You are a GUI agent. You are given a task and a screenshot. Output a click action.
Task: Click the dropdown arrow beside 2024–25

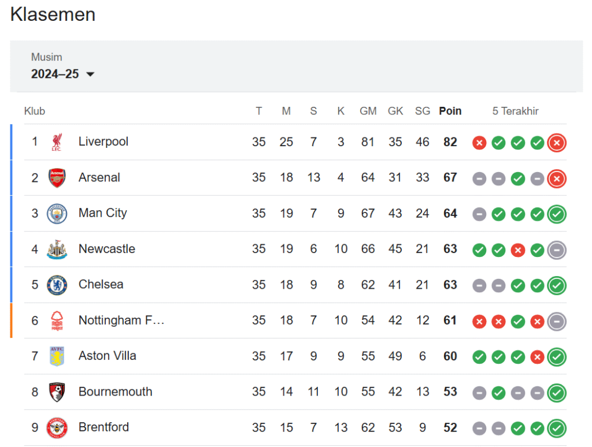pyautogui.click(x=90, y=74)
